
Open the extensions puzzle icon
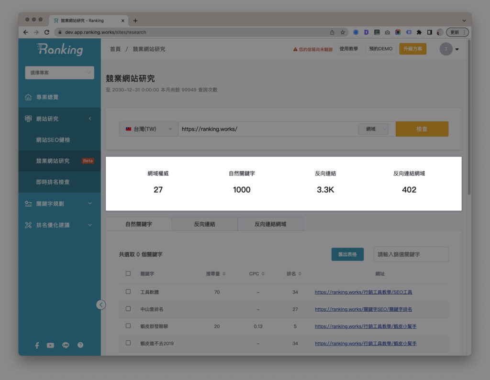pos(419,32)
